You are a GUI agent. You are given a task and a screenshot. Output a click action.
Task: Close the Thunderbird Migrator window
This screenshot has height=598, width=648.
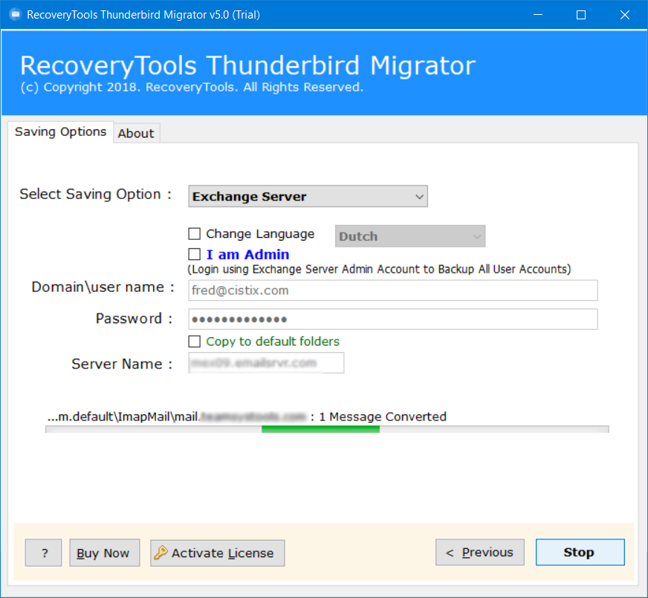coord(624,15)
